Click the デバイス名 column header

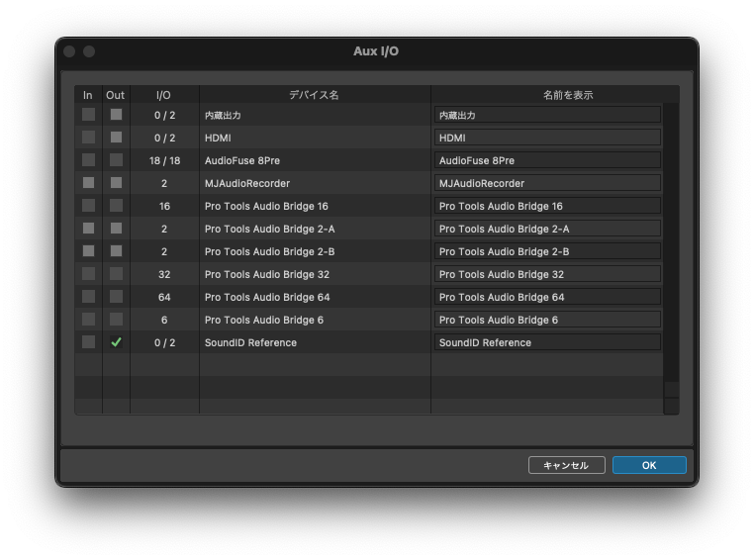click(314, 95)
